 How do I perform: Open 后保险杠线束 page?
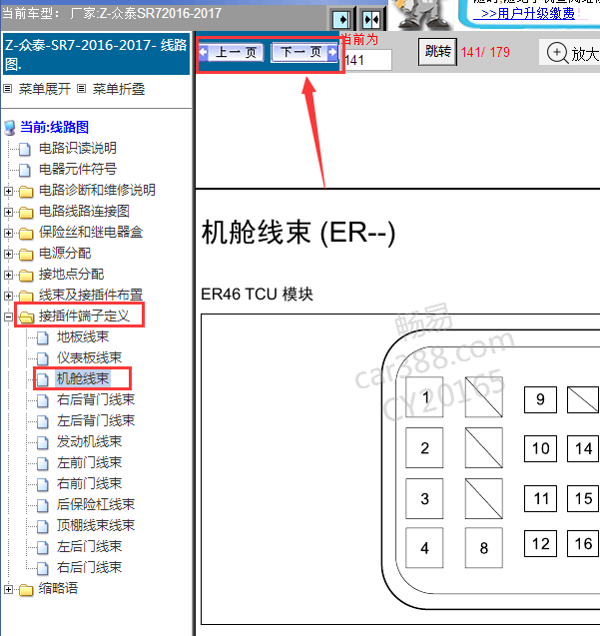(96, 504)
